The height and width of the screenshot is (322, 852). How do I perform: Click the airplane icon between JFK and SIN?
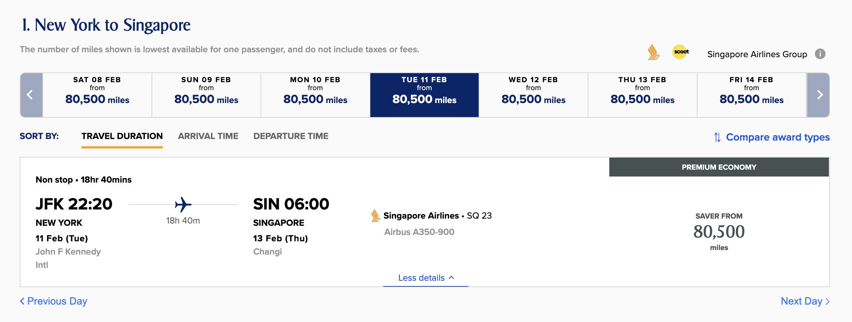[x=183, y=204]
